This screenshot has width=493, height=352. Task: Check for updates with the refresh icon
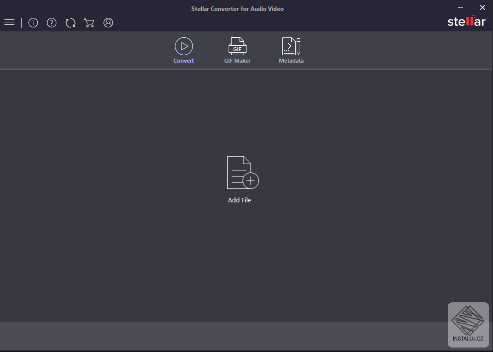click(x=71, y=22)
